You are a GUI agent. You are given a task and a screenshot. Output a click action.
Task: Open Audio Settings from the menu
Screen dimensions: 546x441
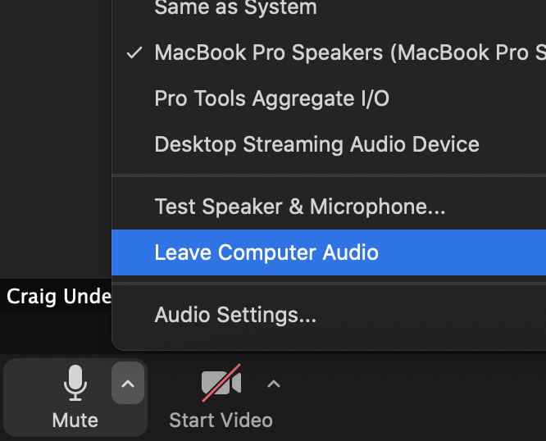click(329, 315)
